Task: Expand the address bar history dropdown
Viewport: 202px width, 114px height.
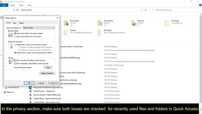Action: (141, 10)
